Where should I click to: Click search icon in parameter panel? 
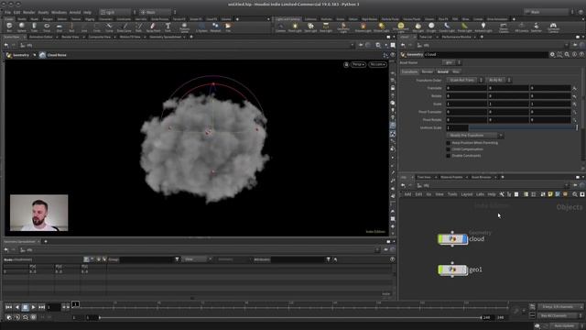pos(567,55)
